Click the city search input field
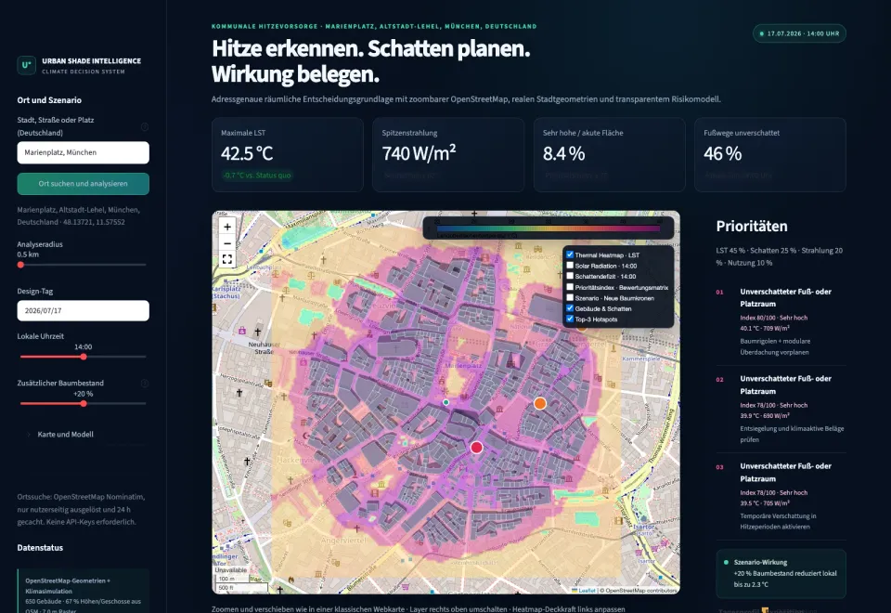 (x=83, y=152)
